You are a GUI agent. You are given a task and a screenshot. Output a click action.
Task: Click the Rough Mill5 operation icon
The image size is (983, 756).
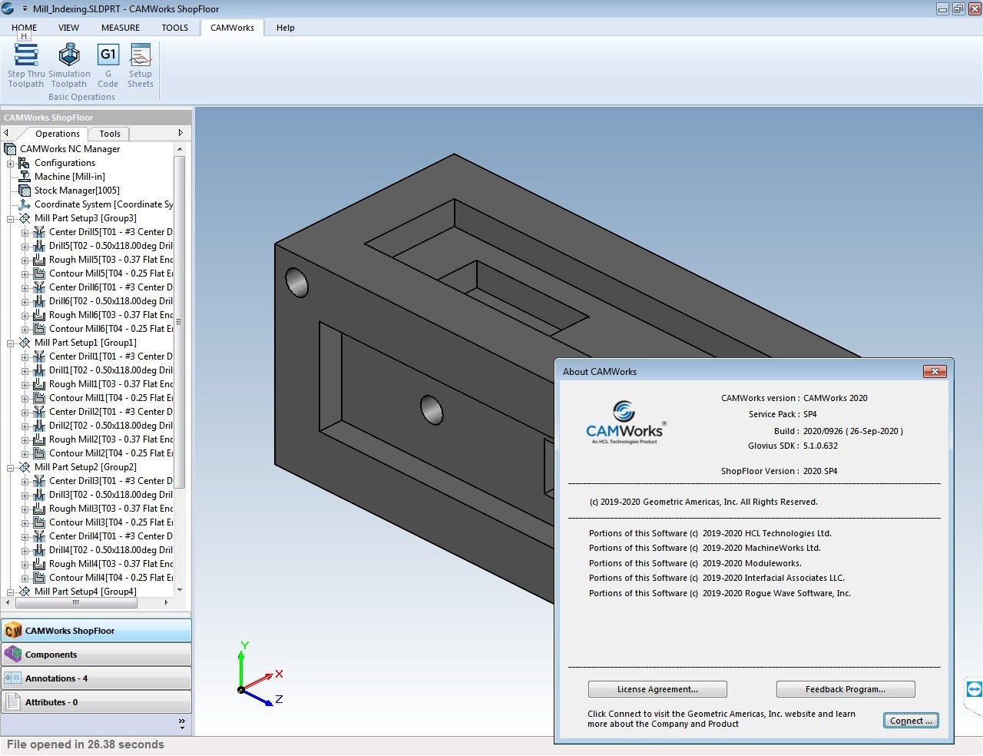tap(39, 260)
